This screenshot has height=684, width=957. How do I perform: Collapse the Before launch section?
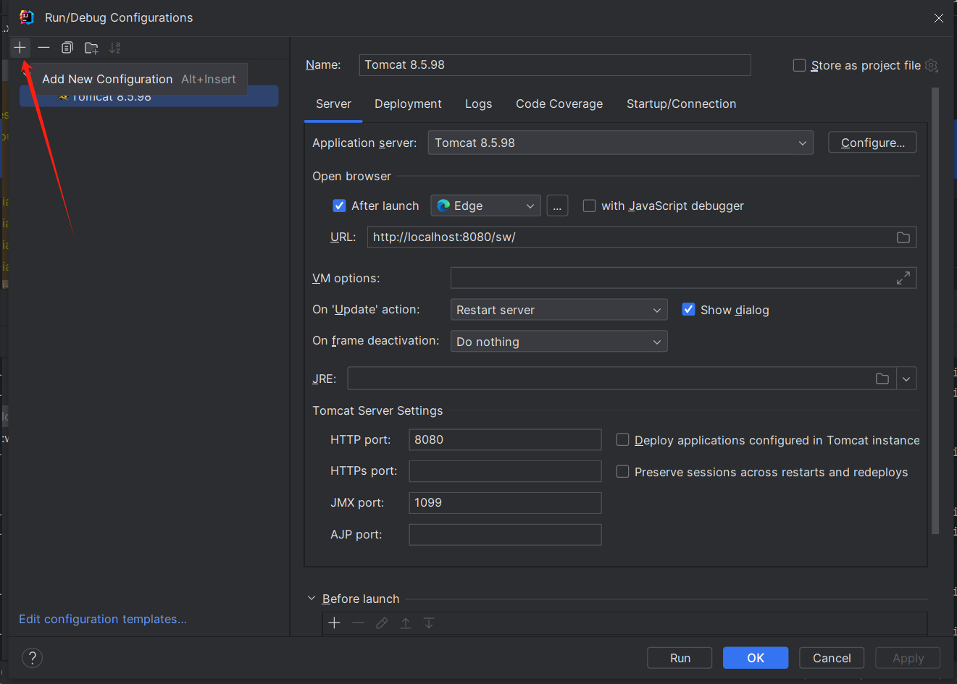(x=312, y=599)
